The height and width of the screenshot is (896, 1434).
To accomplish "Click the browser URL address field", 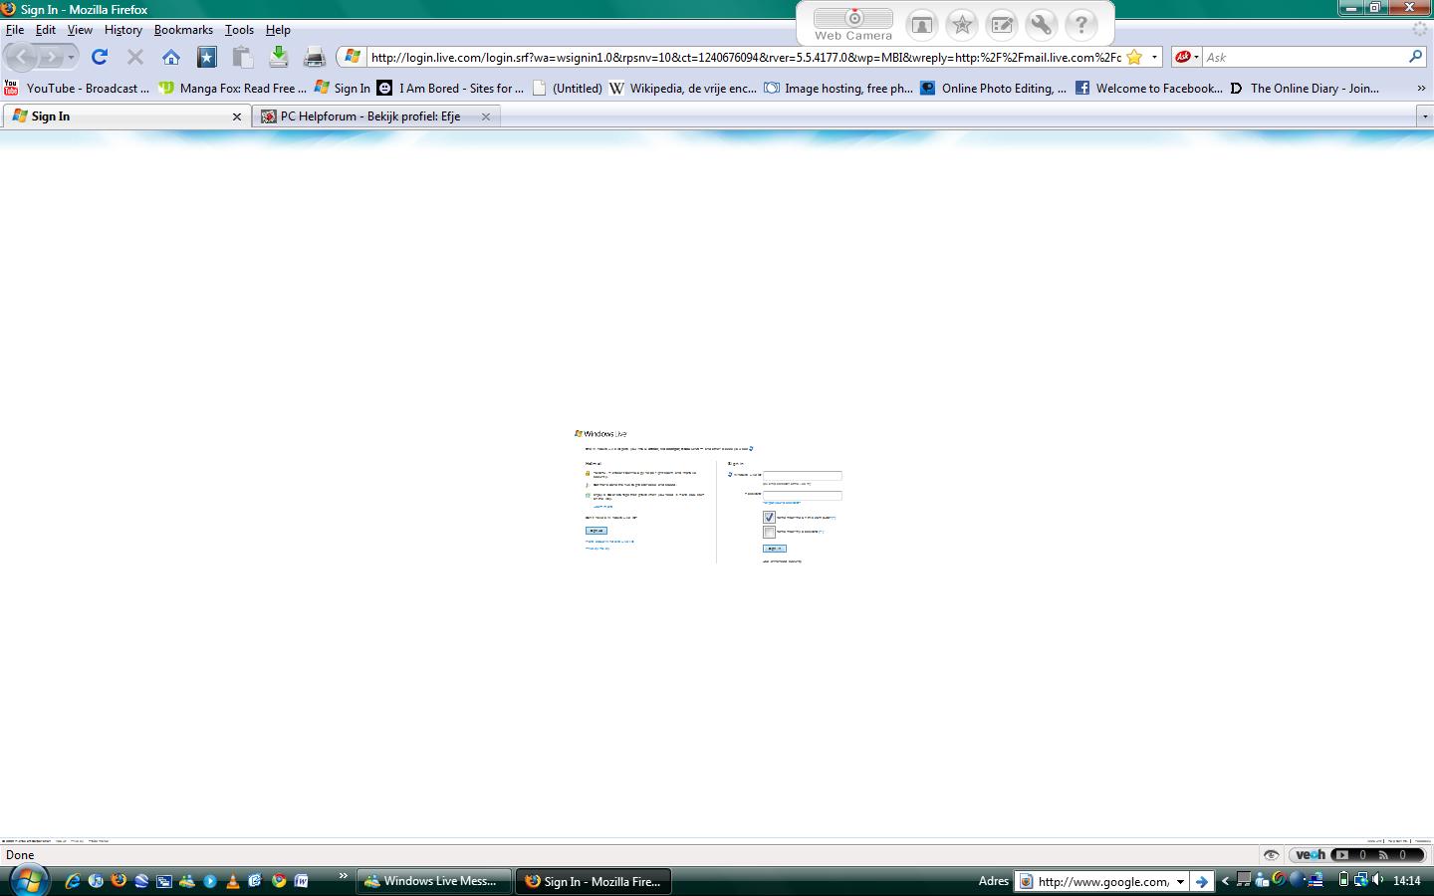I will pos(746,57).
